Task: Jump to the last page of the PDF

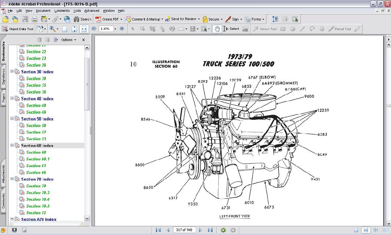Action: (210, 230)
